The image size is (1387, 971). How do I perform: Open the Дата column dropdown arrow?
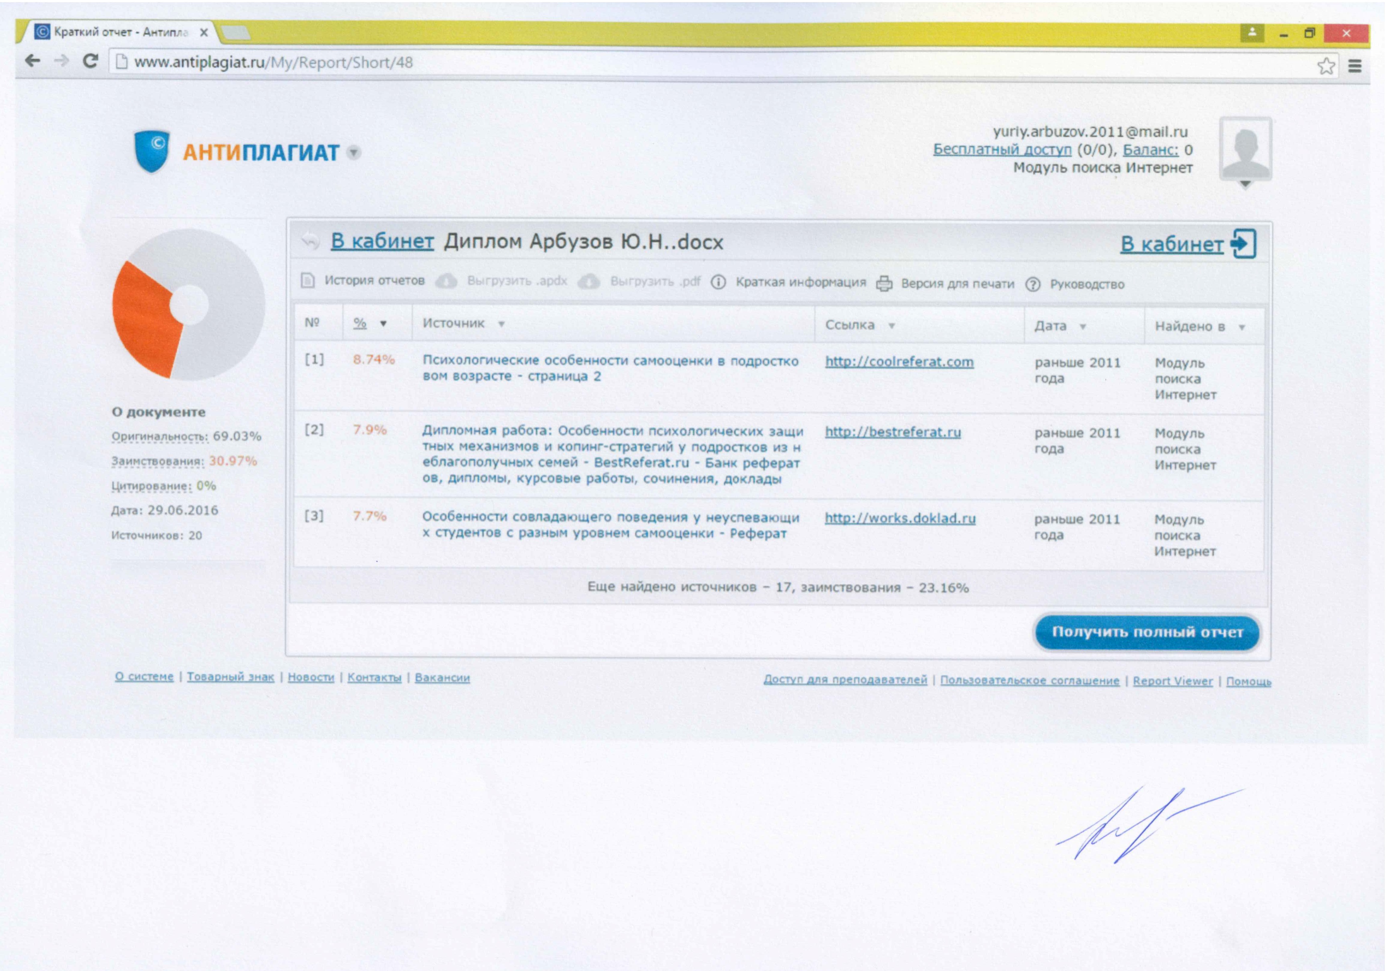click(x=1083, y=327)
